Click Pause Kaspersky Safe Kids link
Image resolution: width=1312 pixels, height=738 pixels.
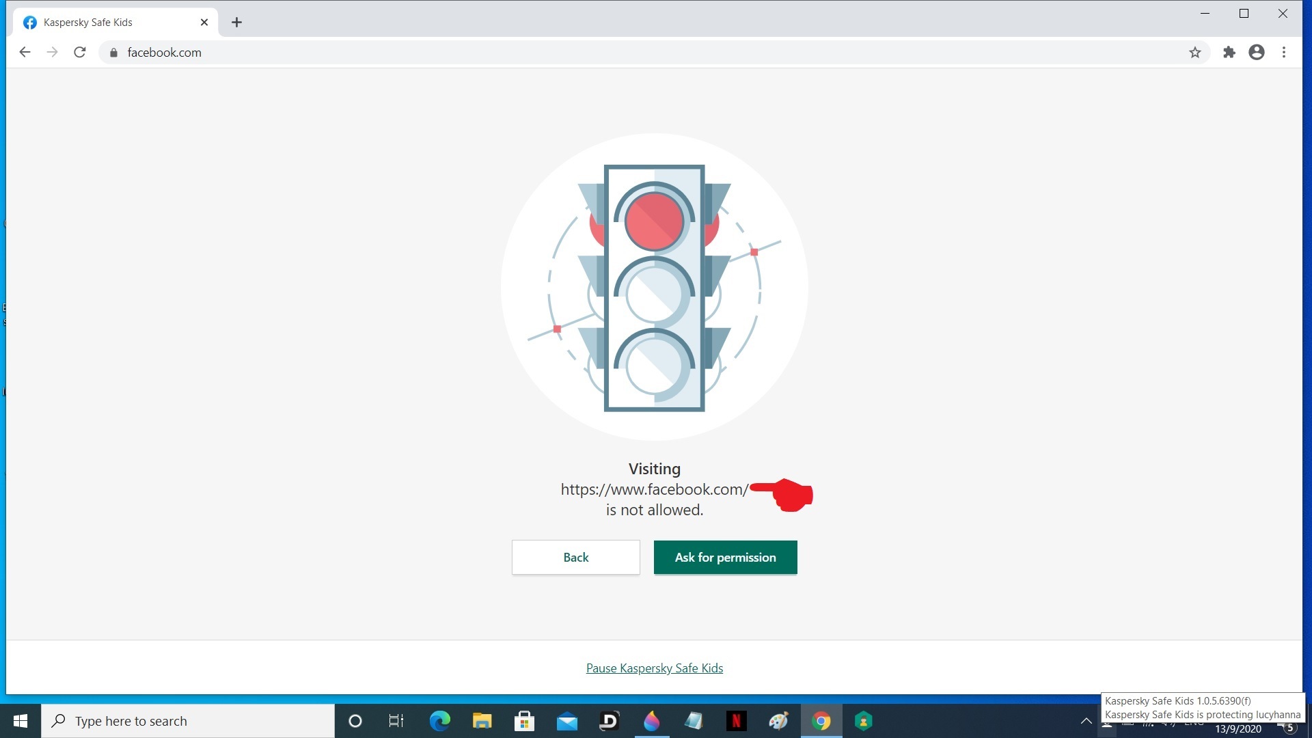pos(654,668)
